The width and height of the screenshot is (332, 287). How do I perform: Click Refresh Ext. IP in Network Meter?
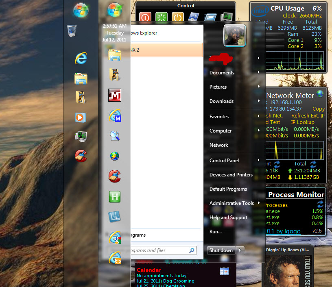(308, 116)
